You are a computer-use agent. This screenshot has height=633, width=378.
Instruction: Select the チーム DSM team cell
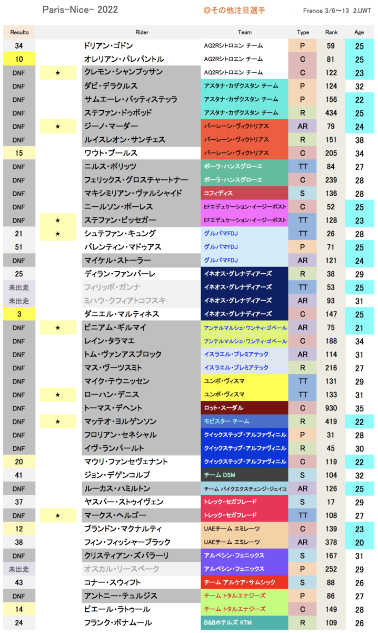point(244,475)
